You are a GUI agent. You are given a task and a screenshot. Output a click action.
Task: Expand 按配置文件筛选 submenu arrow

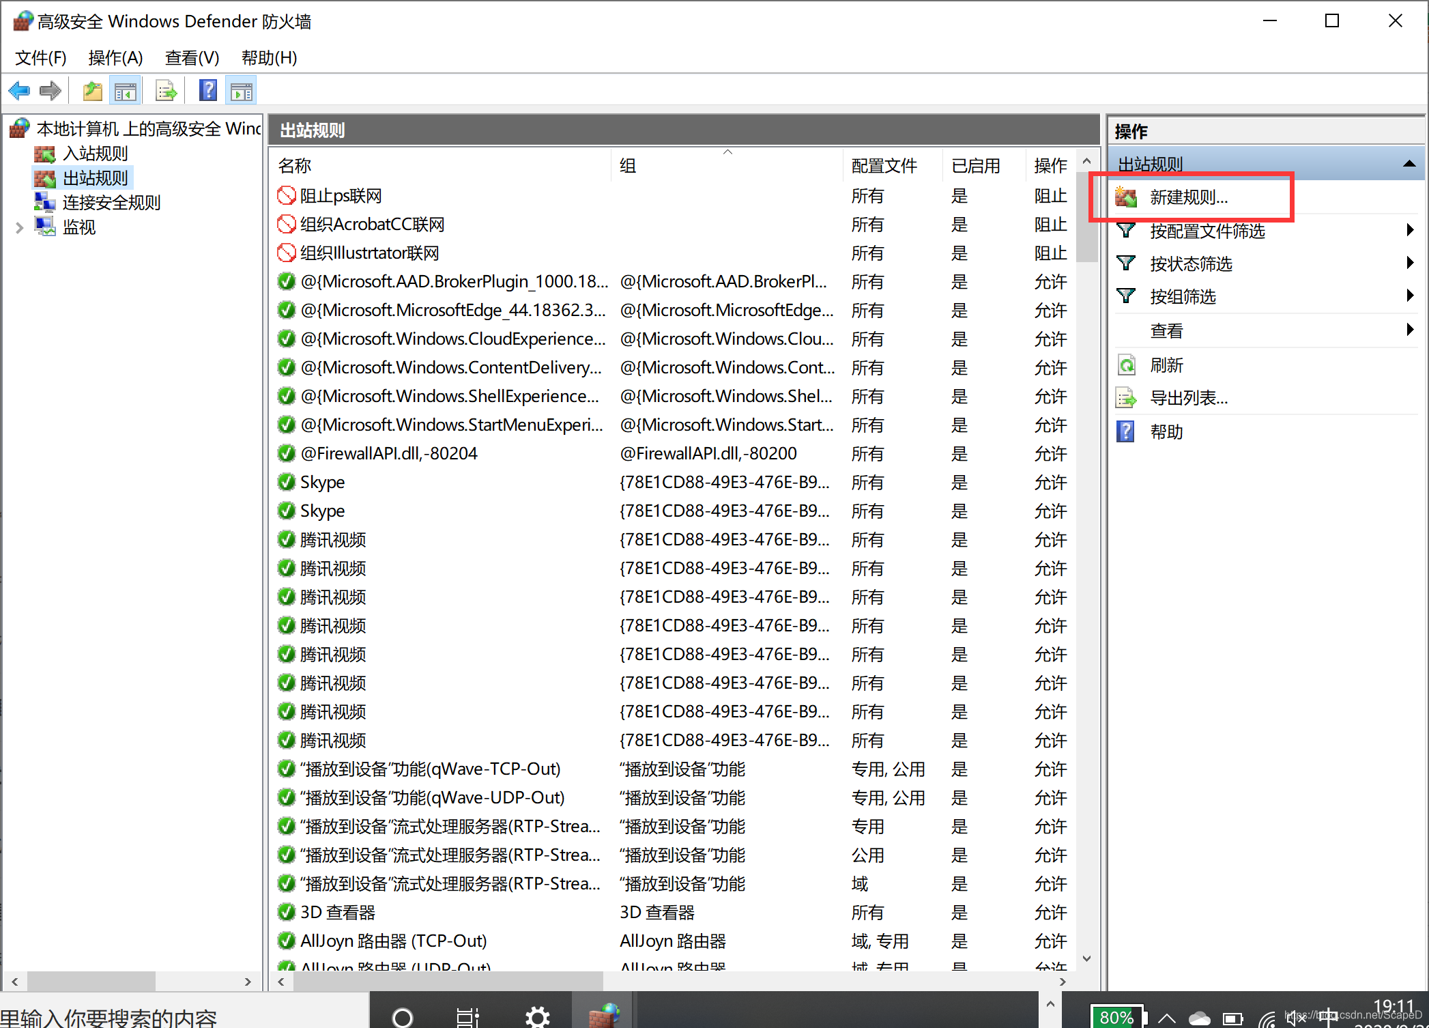(1410, 230)
